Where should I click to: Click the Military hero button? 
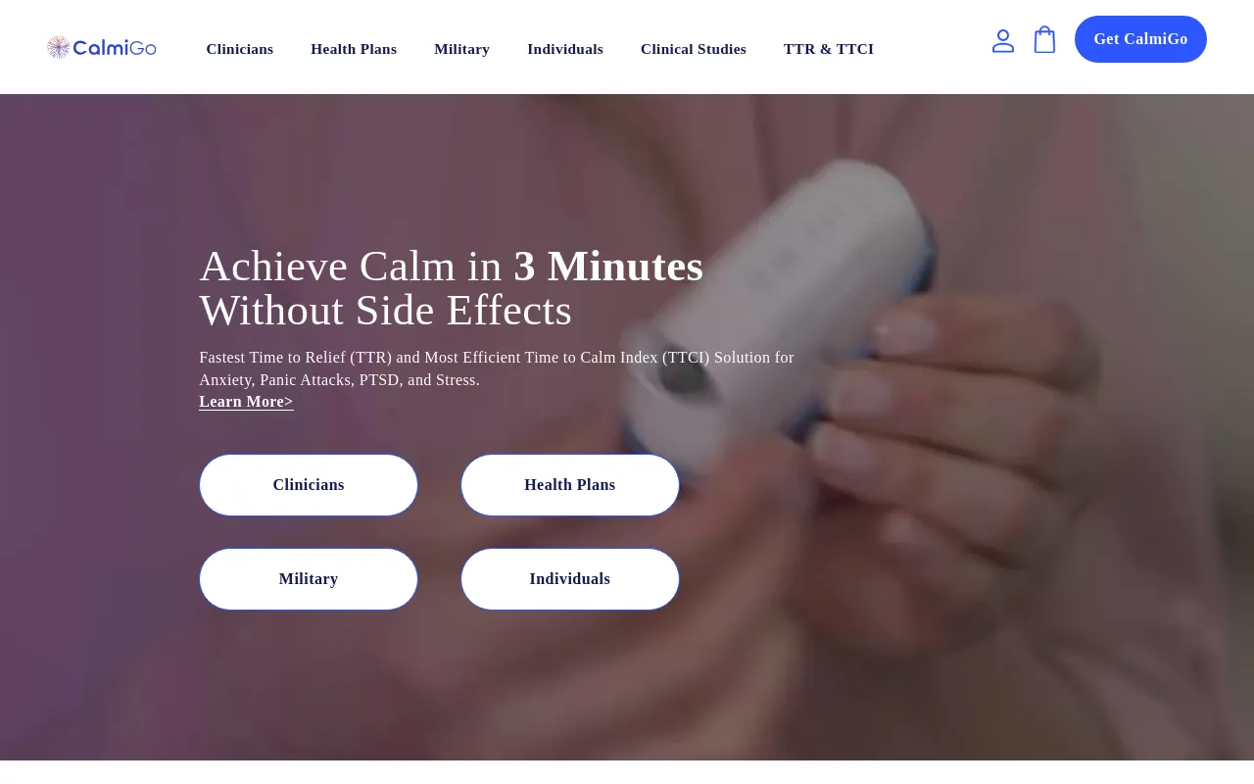pos(309,579)
